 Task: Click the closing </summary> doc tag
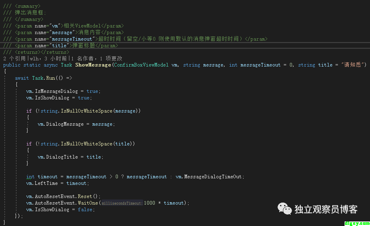click(29, 19)
